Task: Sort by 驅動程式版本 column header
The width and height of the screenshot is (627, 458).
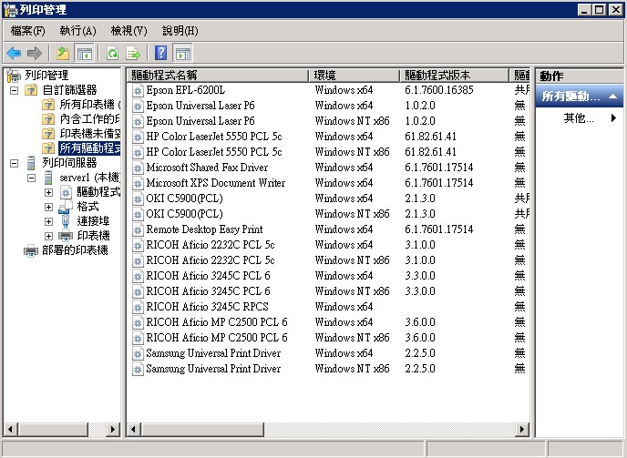Action: [x=454, y=76]
